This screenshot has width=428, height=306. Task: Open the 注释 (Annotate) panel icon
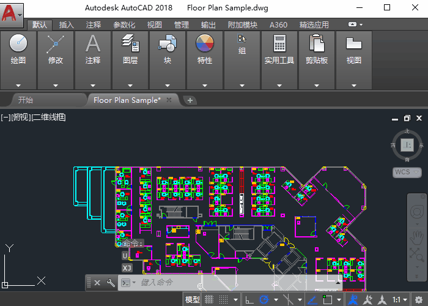93,43
